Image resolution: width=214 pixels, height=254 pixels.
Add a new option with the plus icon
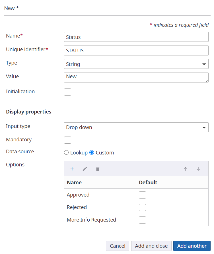tap(72, 169)
